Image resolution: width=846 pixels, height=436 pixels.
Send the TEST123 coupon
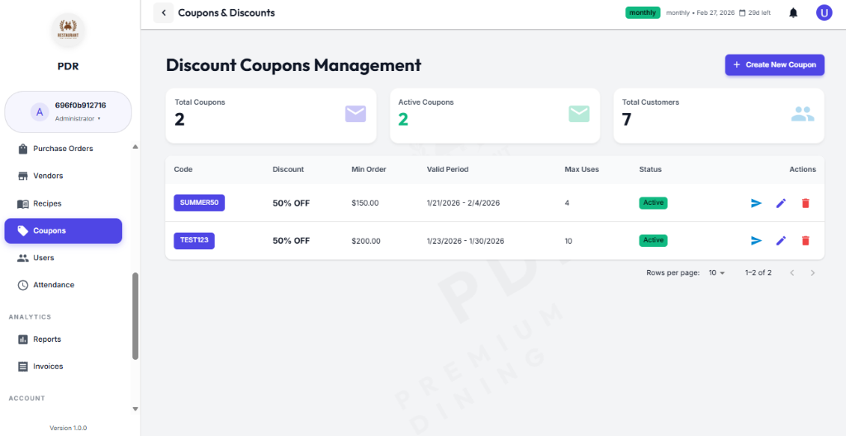[757, 240]
